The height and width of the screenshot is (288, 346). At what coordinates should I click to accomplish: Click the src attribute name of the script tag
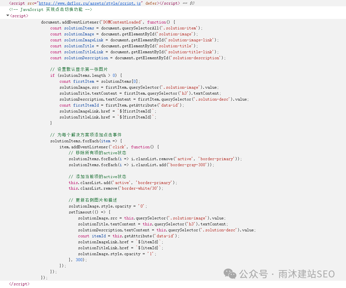[x=32, y=3]
